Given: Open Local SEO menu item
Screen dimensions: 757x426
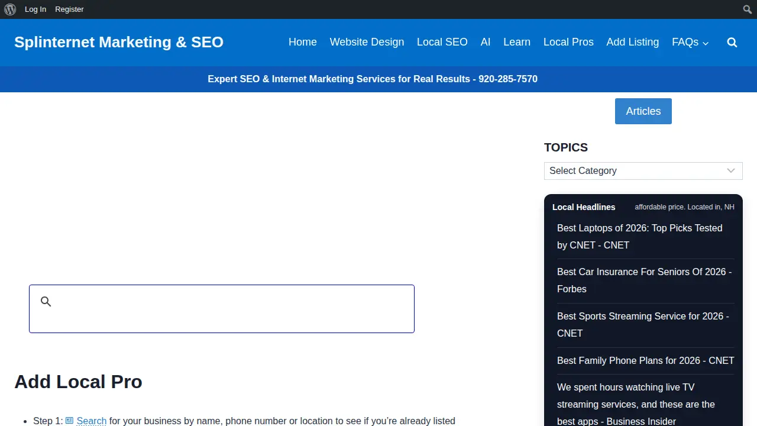Looking at the screenshot, I should 442,42.
